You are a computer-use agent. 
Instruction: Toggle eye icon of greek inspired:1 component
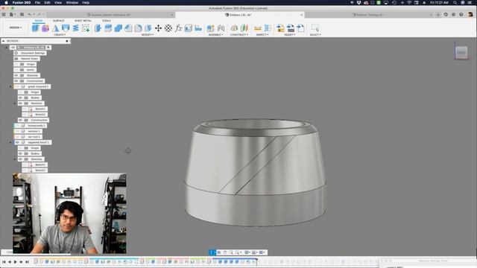click(x=17, y=86)
